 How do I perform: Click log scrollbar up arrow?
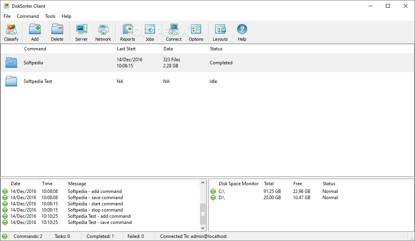tap(203, 182)
